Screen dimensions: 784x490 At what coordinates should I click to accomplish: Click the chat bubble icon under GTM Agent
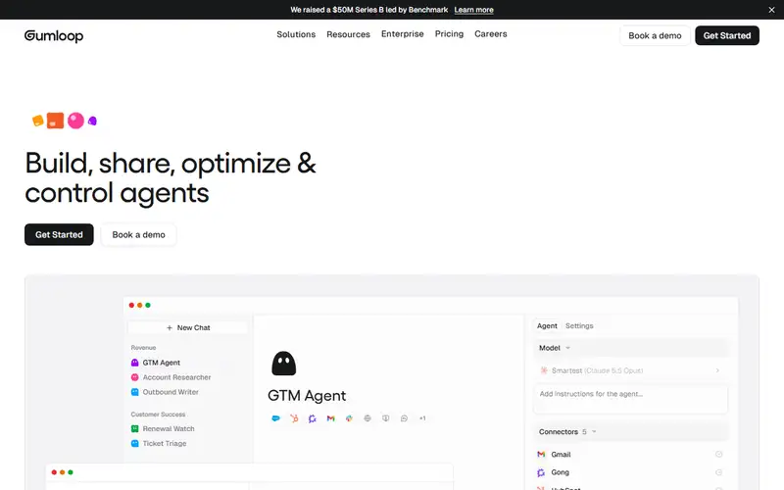(x=404, y=418)
